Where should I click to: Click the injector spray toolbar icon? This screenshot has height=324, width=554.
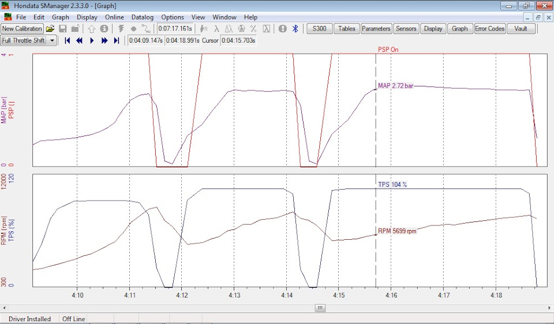204,29
